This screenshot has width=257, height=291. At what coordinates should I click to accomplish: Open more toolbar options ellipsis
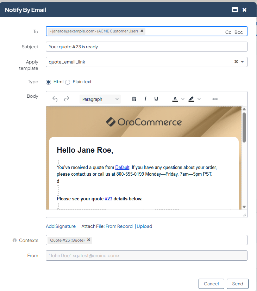coord(215,99)
